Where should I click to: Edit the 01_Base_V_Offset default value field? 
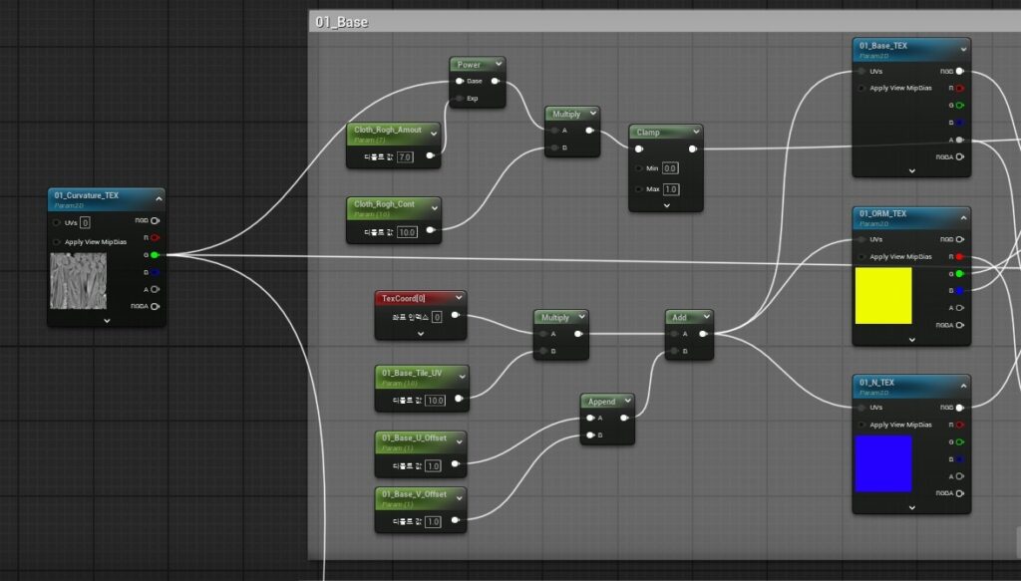coord(433,522)
